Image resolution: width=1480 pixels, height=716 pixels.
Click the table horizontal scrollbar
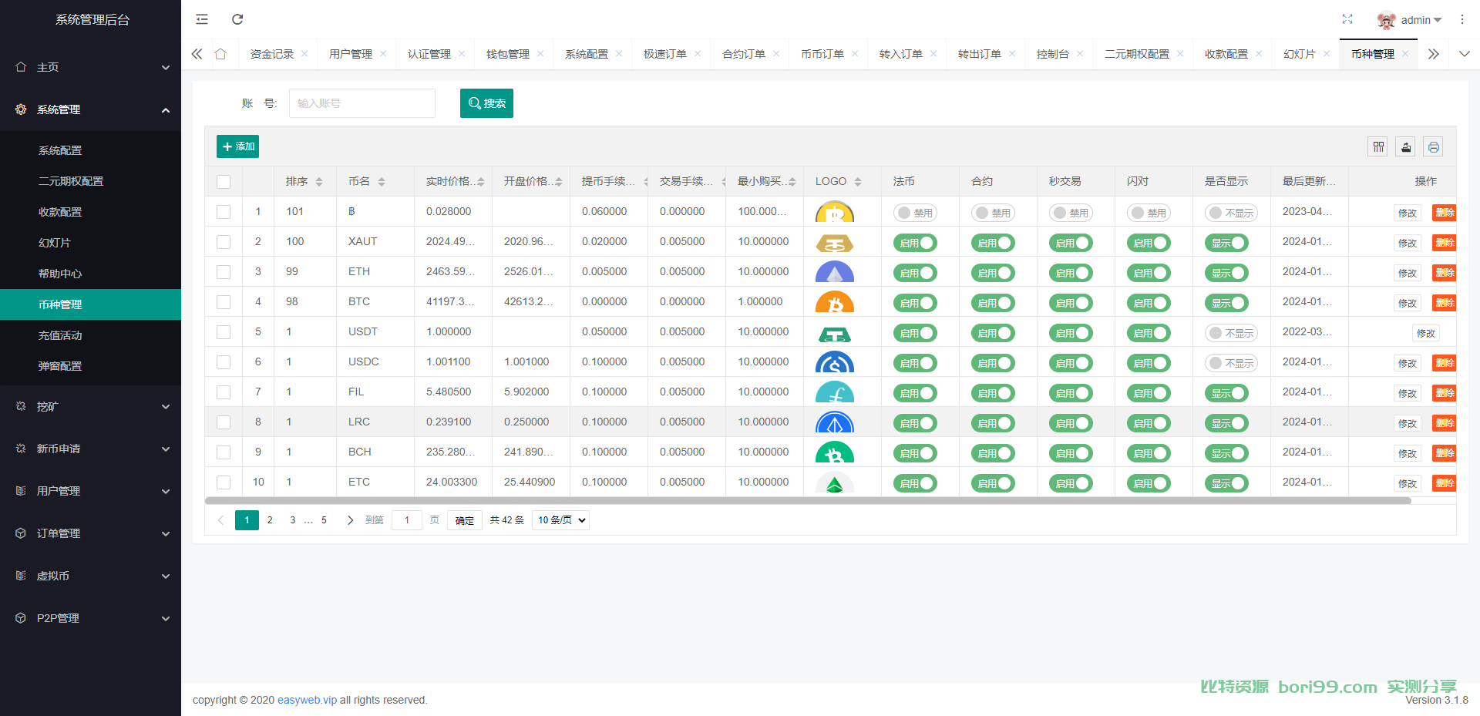coord(808,501)
